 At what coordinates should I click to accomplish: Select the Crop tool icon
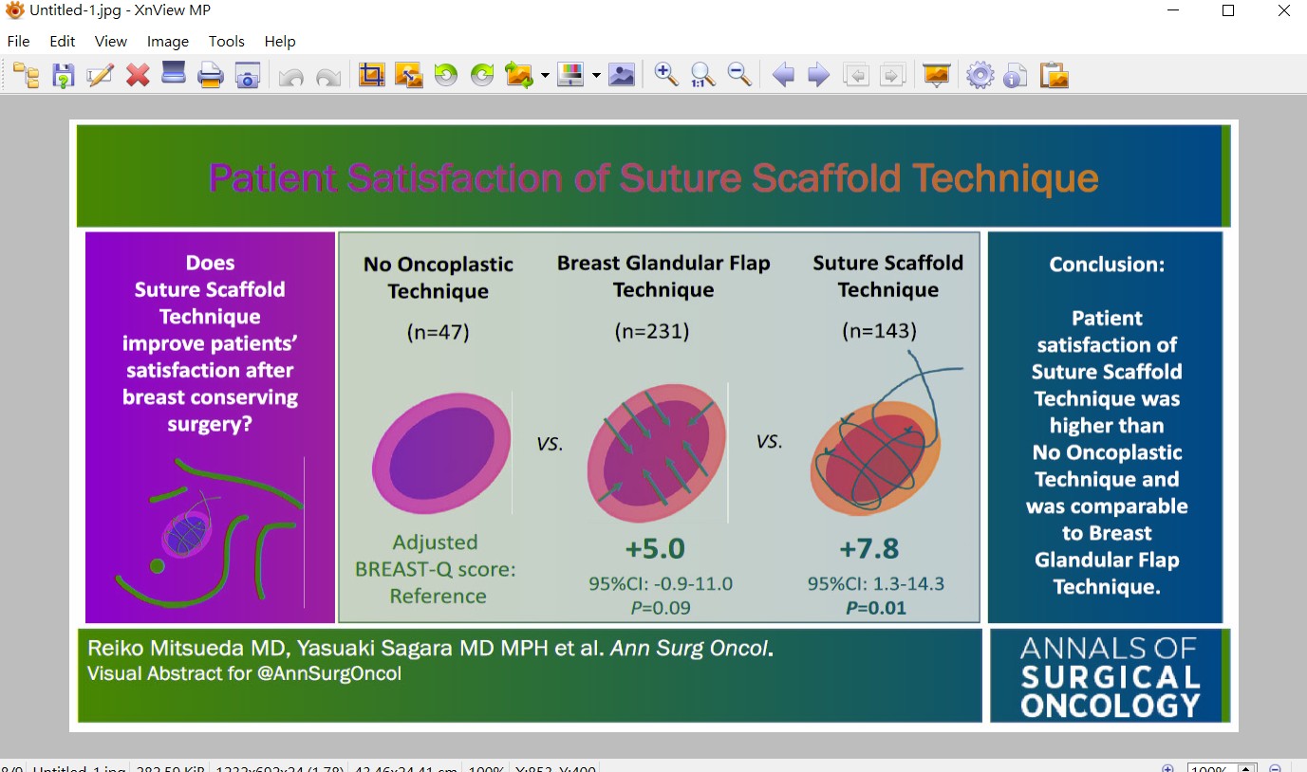click(372, 75)
